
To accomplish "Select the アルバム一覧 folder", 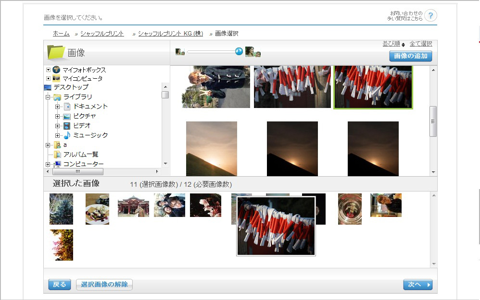I will pos(80,155).
